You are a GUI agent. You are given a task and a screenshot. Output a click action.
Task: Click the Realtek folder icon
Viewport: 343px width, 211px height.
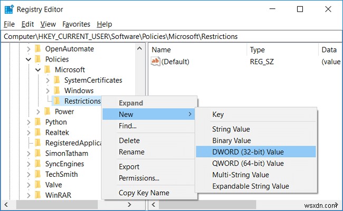pyautogui.click(x=37, y=133)
